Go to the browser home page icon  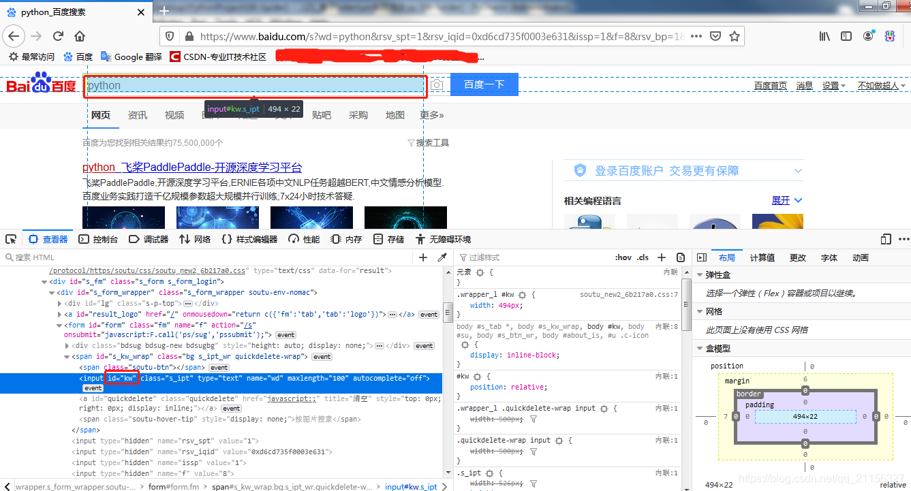pos(80,36)
